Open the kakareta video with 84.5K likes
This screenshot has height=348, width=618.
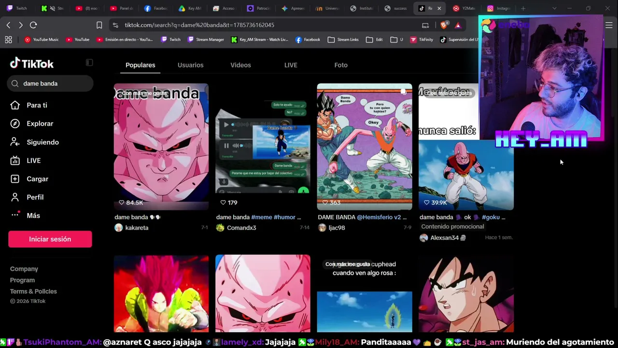click(x=161, y=146)
